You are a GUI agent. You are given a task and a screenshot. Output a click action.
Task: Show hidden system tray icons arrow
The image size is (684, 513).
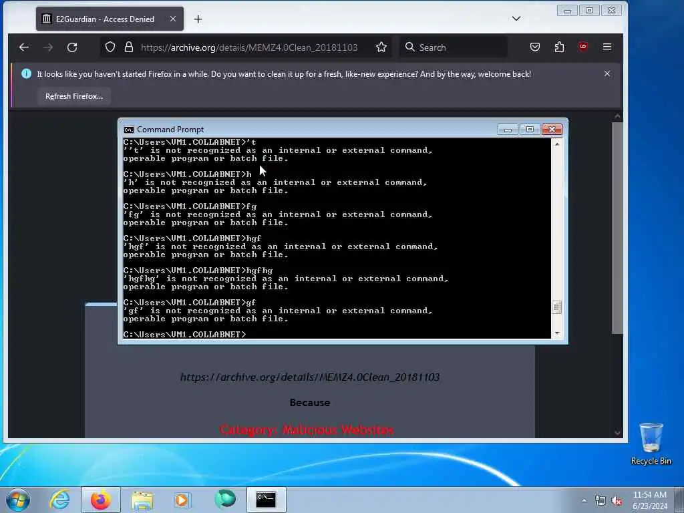[584, 500]
